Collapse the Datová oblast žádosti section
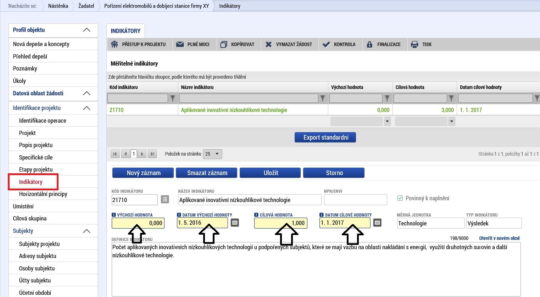 (87, 94)
